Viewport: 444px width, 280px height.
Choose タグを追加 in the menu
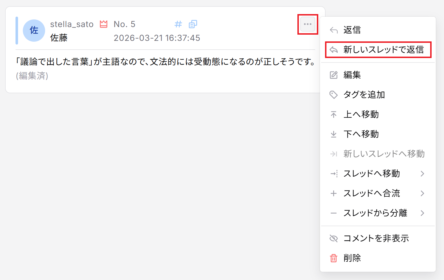378,95
